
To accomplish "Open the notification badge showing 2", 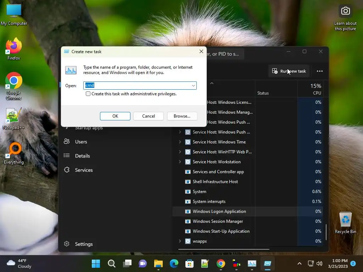I will tap(353, 263).
